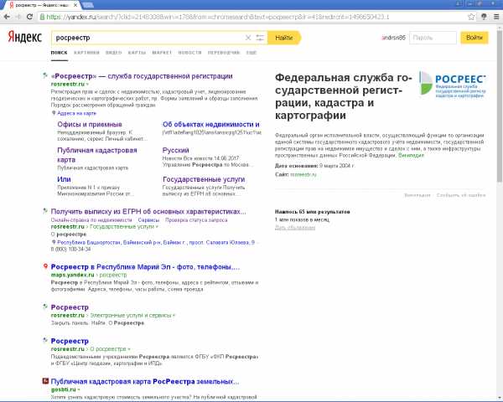503x402 pixels.
Task: Click the yellow Войти login button
Action: click(x=474, y=38)
